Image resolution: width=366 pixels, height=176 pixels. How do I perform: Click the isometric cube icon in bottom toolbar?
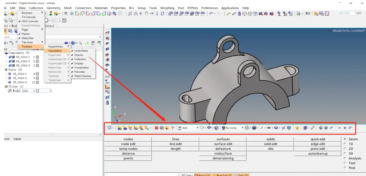point(216,128)
